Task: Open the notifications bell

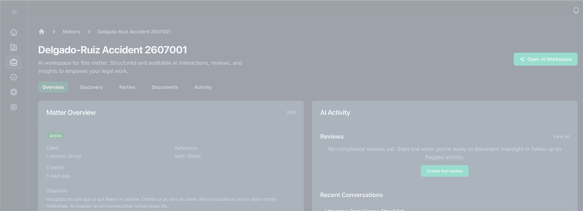Action: click(576, 11)
